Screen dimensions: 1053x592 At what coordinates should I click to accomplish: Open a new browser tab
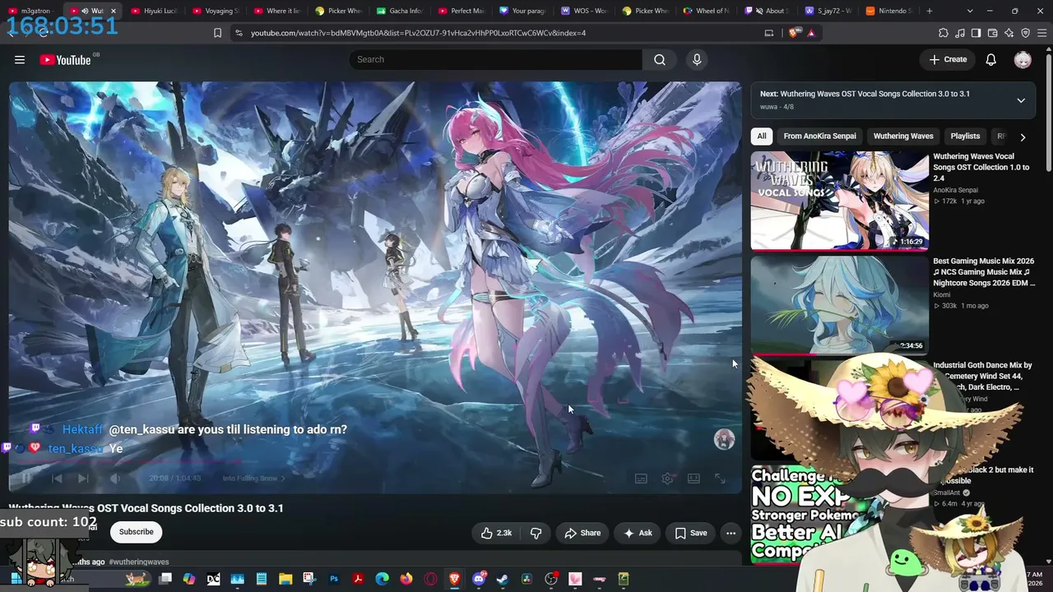(930, 11)
